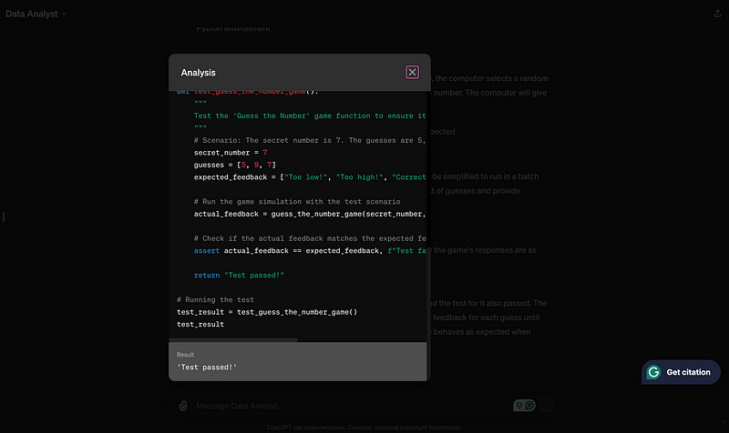
Task: Click the 'secret_number = 7' code line
Action: click(x=231, y=153)
